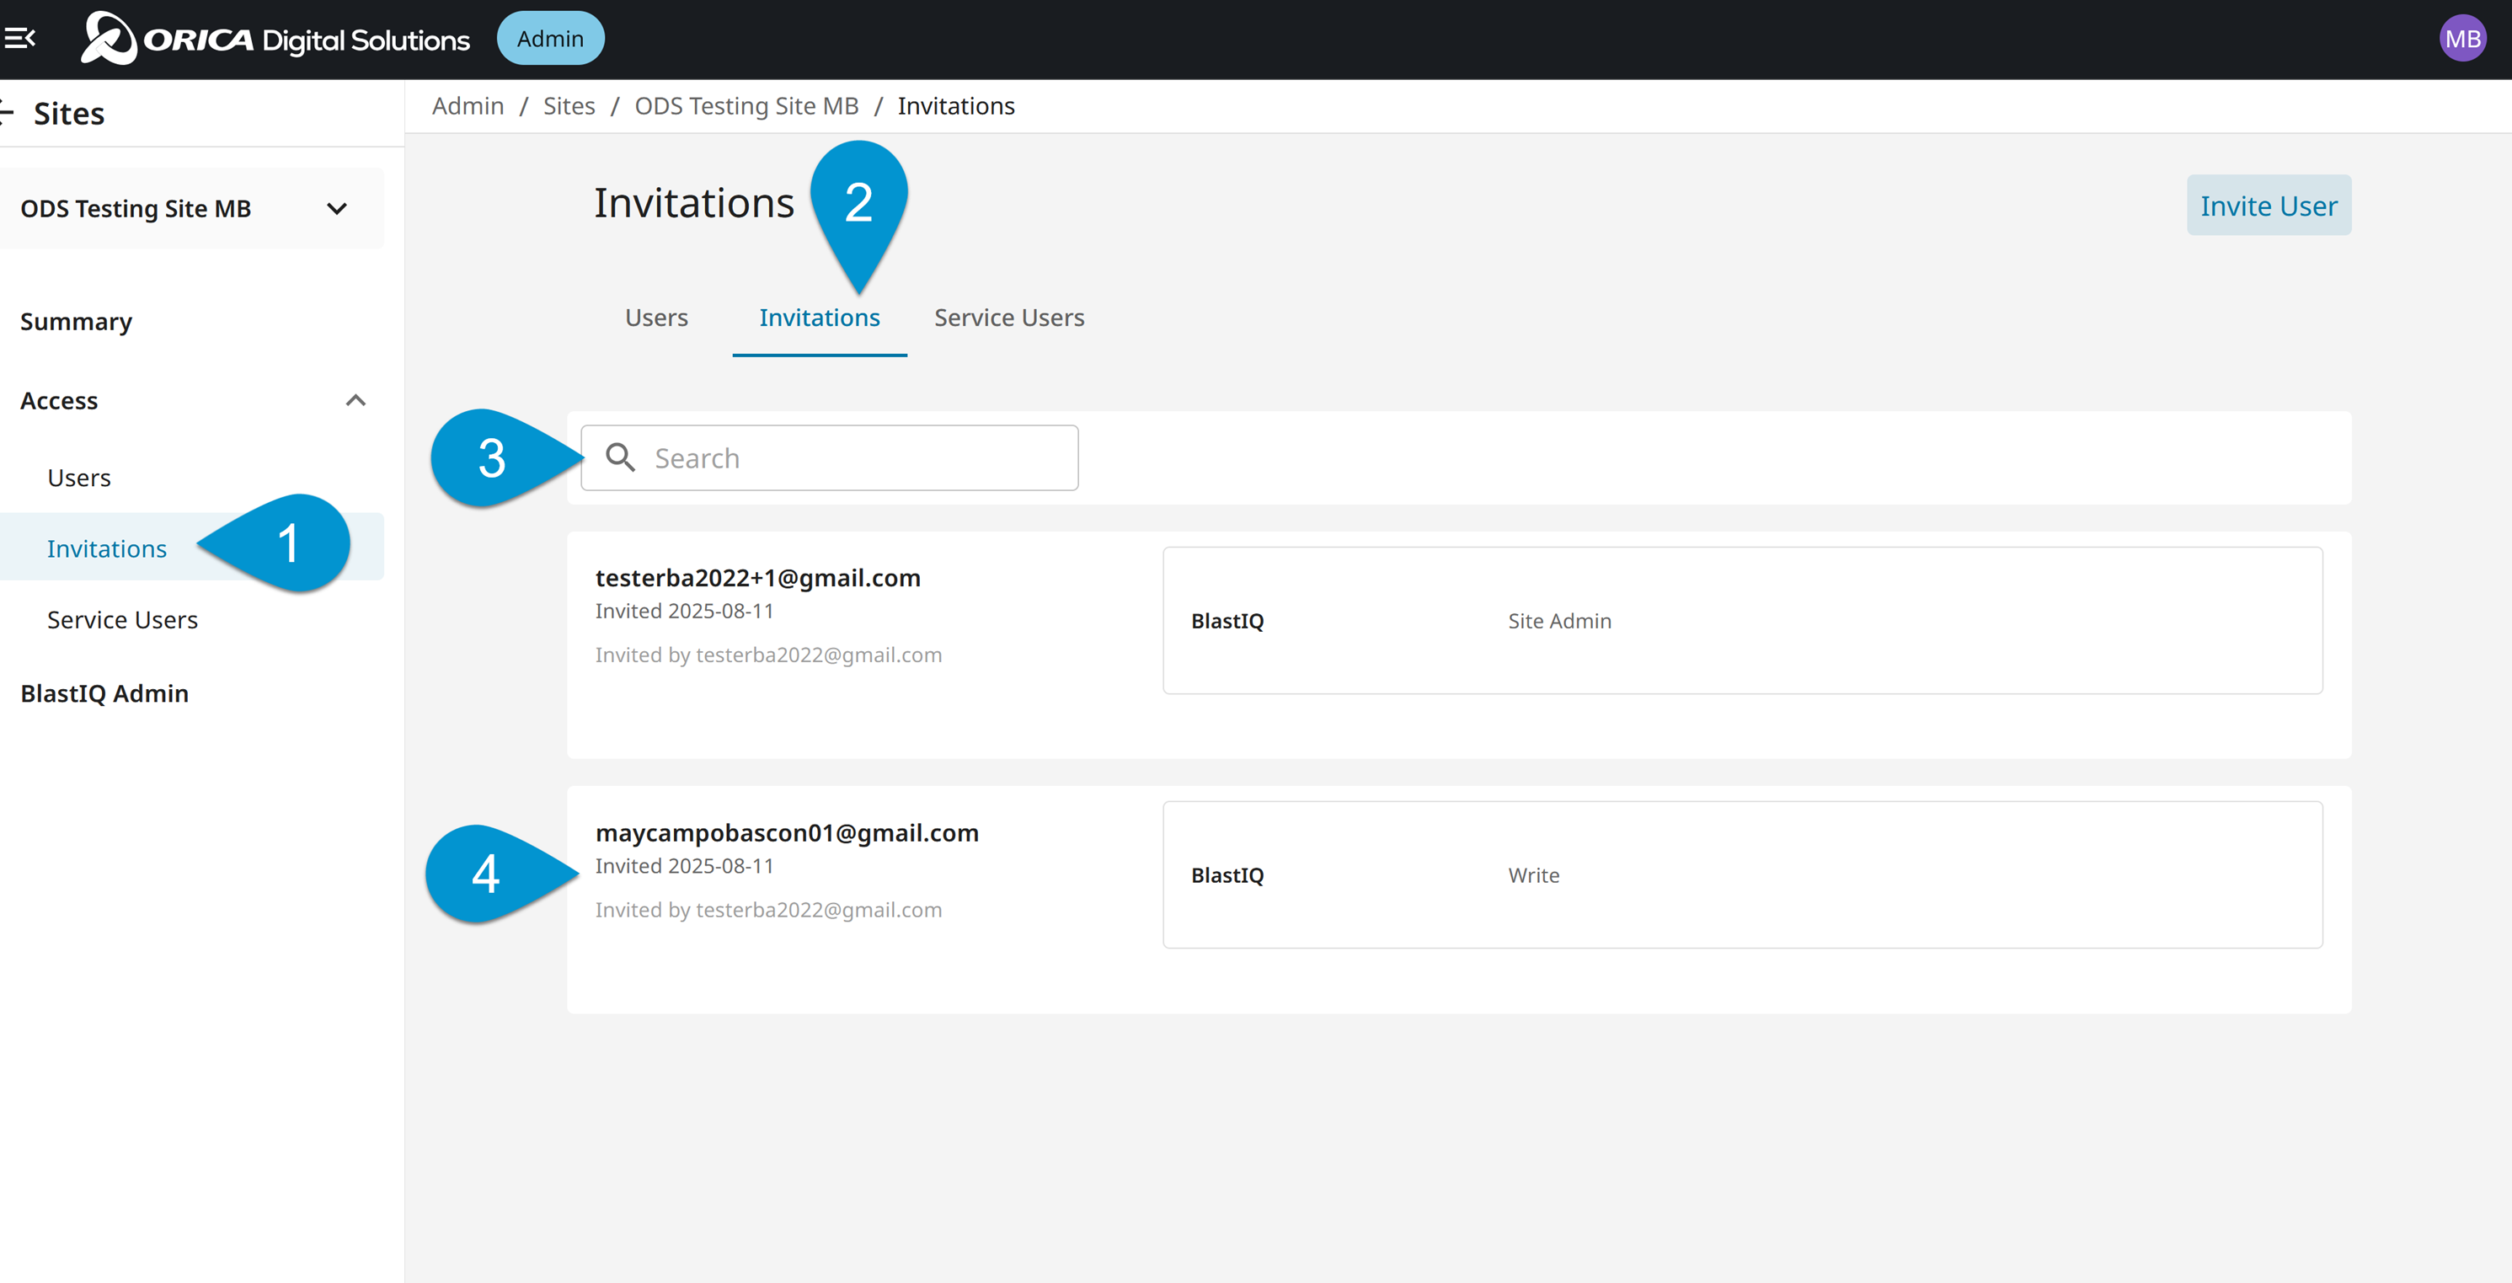2512x1283 pixels.
Task: Click the Write role text
Action: click(x=1534, y=875)
